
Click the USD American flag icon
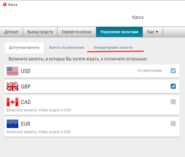point(12,71)
